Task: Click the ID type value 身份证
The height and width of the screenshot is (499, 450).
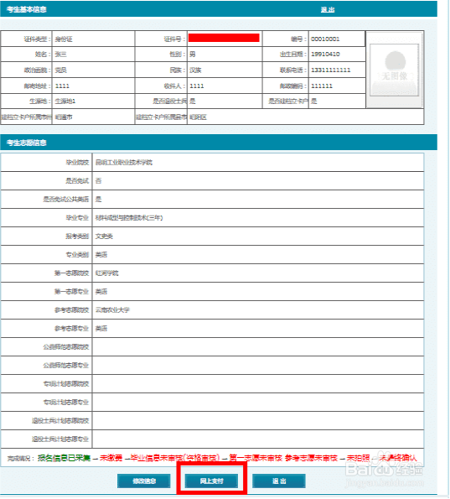Action: (x=64, y=39)
